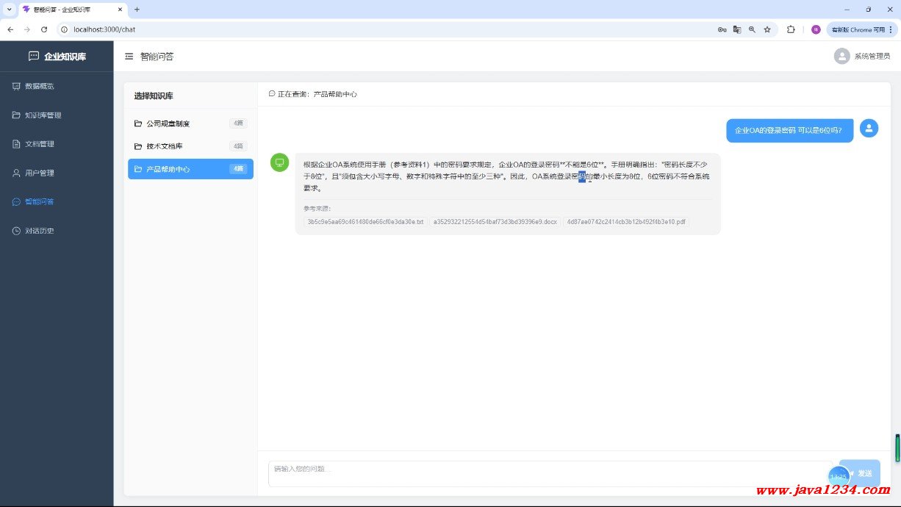Viewport: 901px width, 507px height.
Task: Open the browser extensions puzzle icon
Action: [791, 29]
